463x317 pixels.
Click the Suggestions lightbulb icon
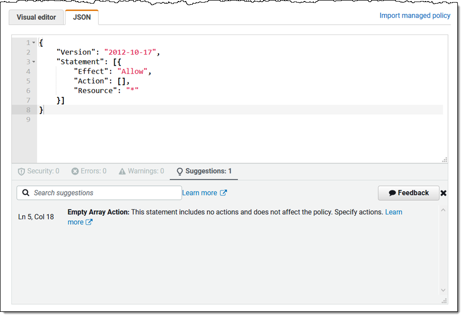pyautogui.click(x=180, y=171)
